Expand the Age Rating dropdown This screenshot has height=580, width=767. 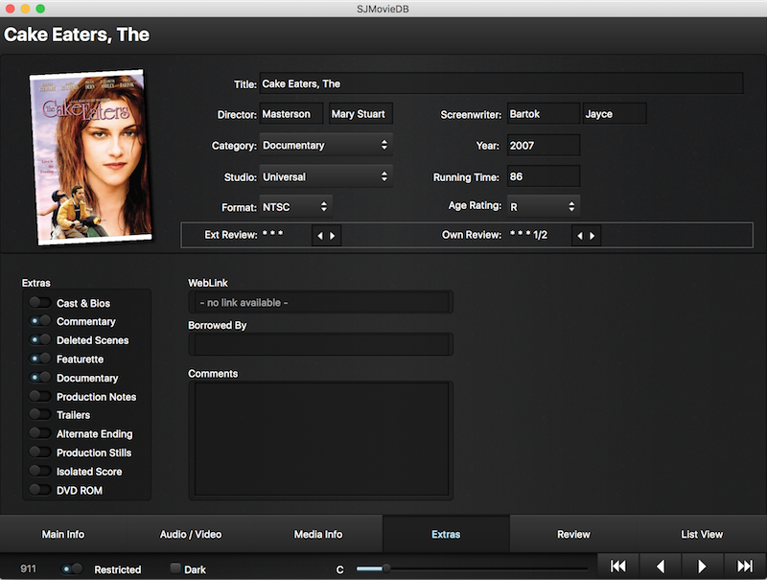544,206
